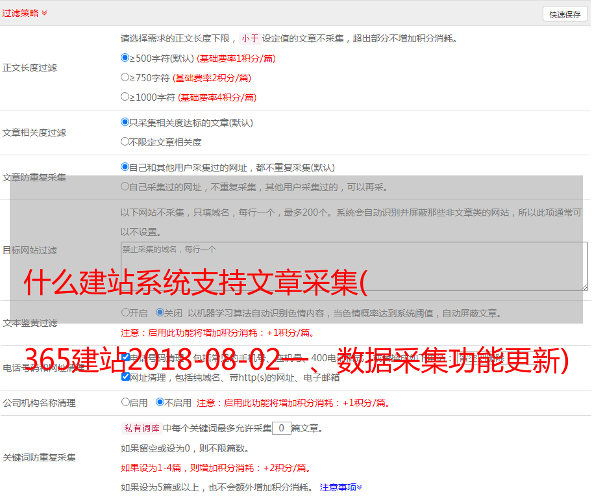
Task: Click the 私有词库 highlighted tag
Action: tap(142, 428)
